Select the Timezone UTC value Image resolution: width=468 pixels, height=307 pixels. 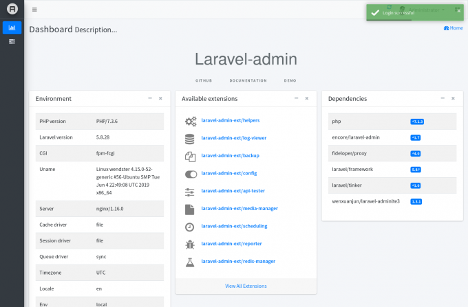coord(101,273)
